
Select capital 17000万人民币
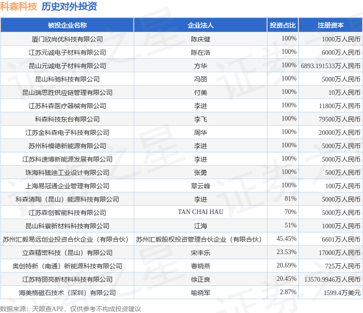coord(339,253)
